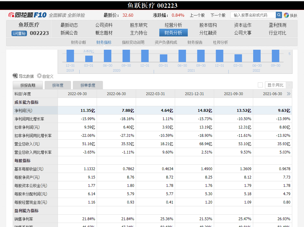Select the 每股净资产(元) row label
This screenshot has height=227, width=304.
click(27, 177)
